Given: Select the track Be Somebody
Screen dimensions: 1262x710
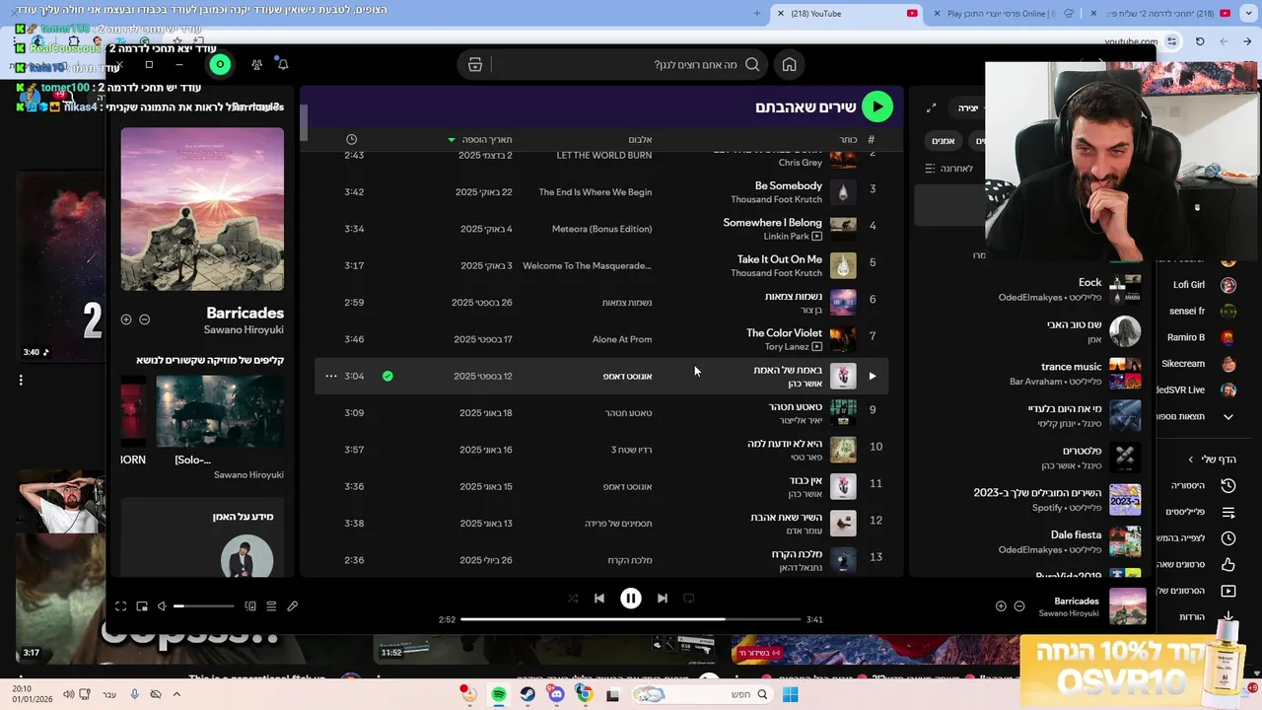Looking at the screenshot, I should 788,185.
